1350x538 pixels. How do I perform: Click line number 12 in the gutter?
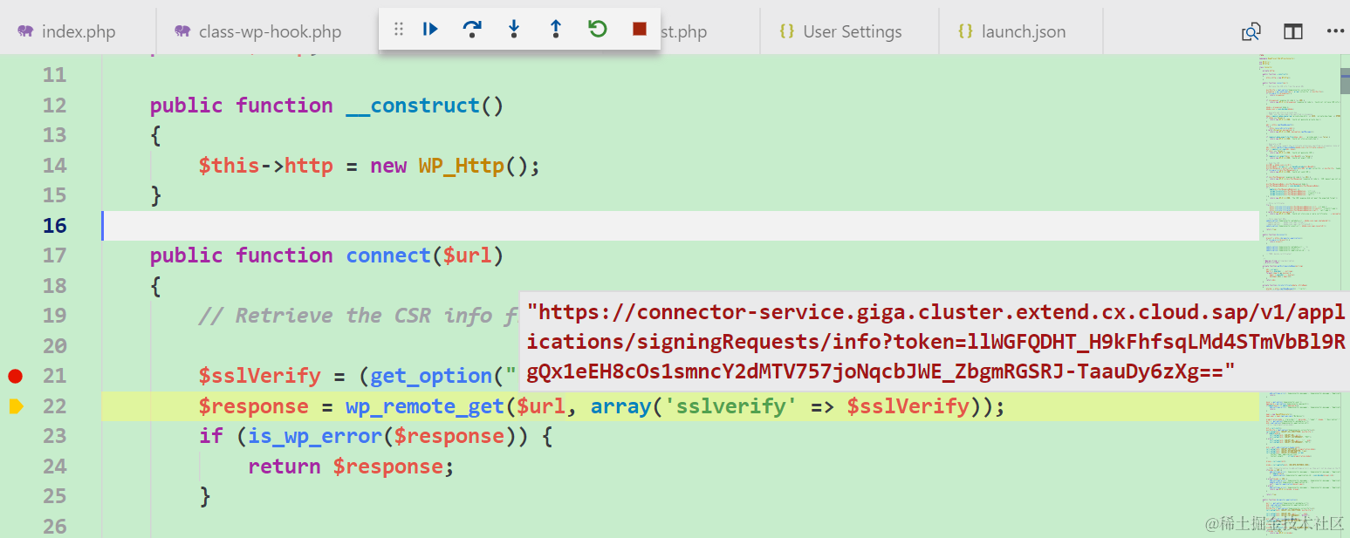[54, 106]
